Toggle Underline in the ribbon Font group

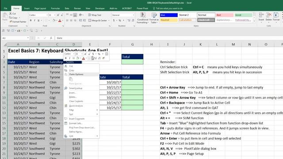click(38, 21)
